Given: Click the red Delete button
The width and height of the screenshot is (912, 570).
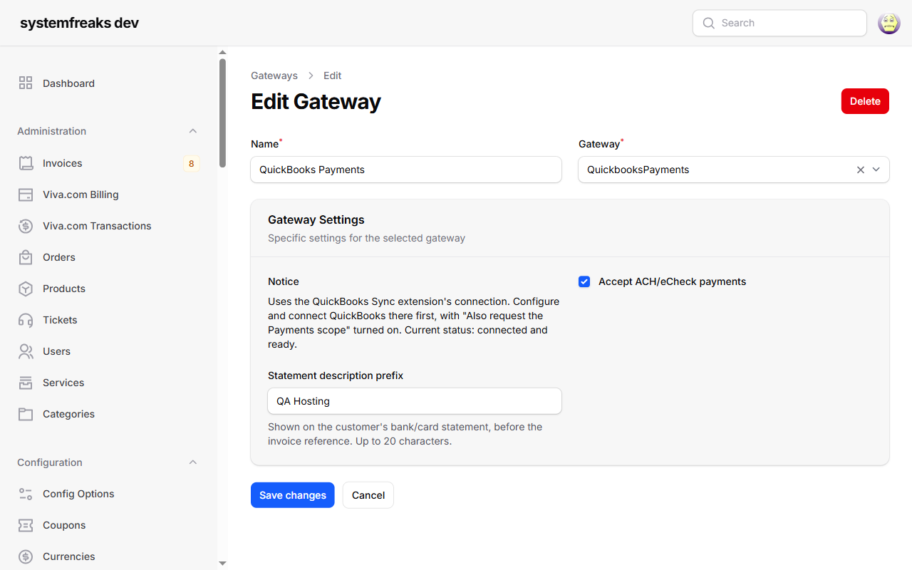Looking at the screenshot, I should pyautogui.click(x=865, y=101).
